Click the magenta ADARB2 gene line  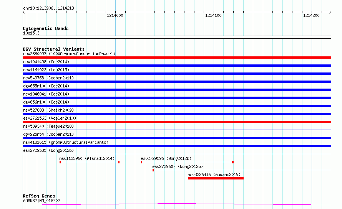177,204
